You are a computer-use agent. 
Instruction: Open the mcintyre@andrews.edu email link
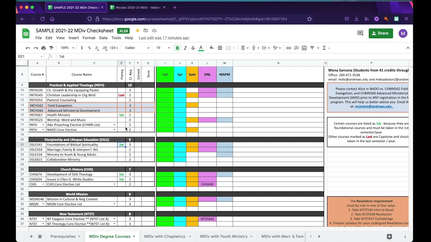tap(374, 107)
